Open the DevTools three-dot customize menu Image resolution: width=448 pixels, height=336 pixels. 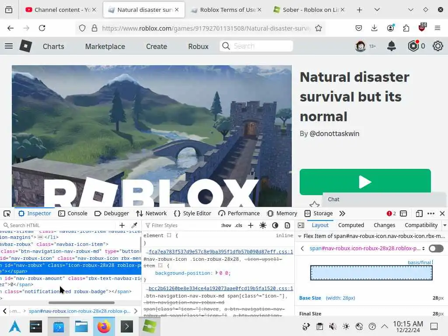(x=431, y=213)
